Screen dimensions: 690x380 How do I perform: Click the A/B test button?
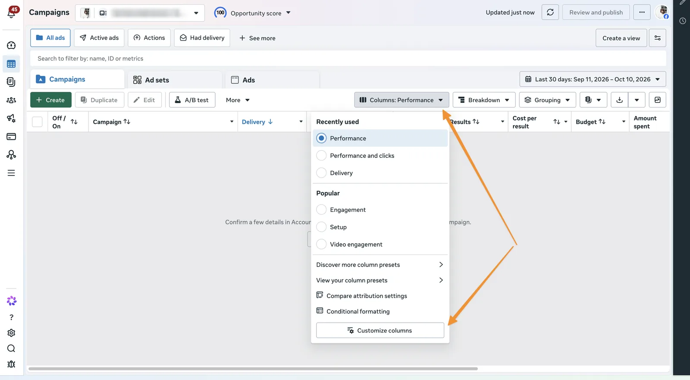(x=192, y=100)
